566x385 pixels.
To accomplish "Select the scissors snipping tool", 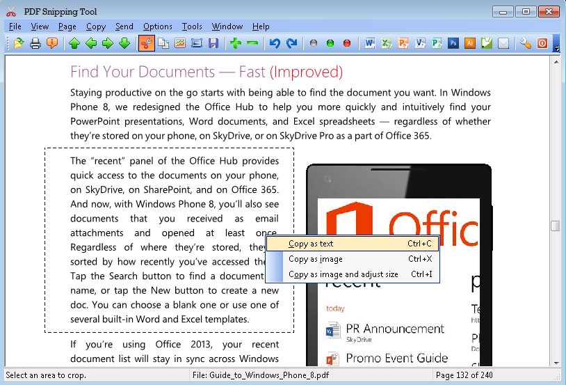I will tap(147, 43).
